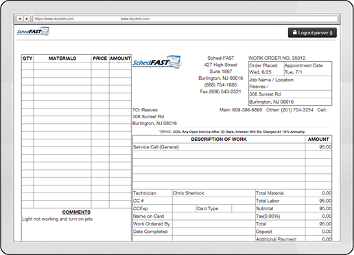
Task: Click the browser forward arrow button
Action: 27,19
